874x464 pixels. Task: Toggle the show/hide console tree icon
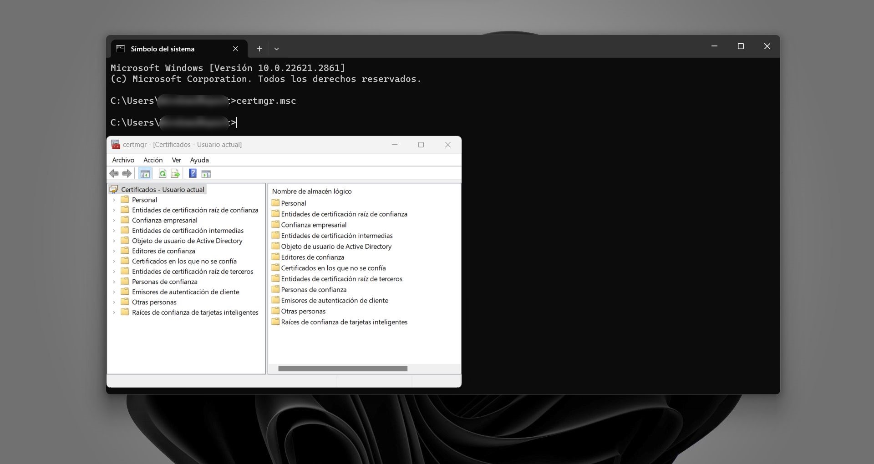point(145,173)
